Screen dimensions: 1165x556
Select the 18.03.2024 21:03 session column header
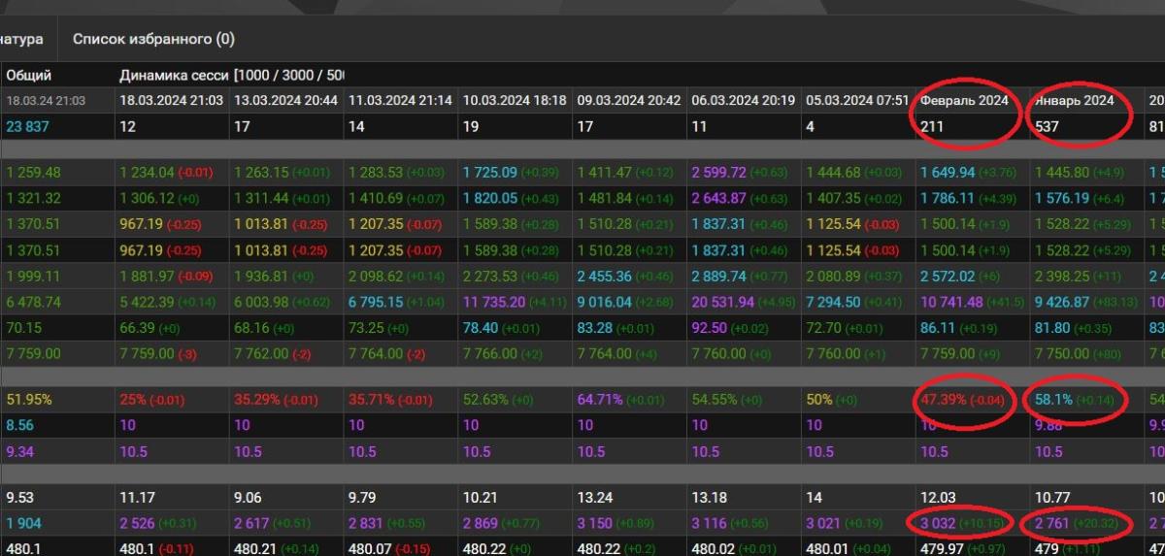tap(171, 100)
